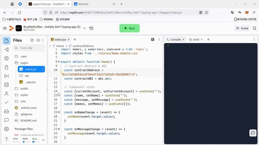Open Files panel three-dot menu
The width and height of the screenshot is (259, 145).
point(43,40)
